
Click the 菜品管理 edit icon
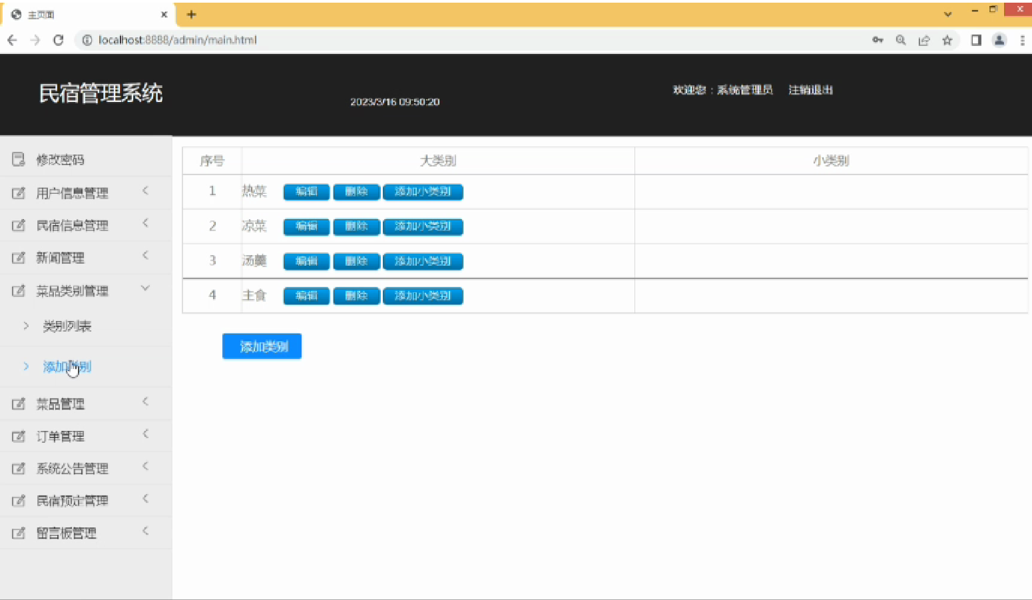(19, 404)
